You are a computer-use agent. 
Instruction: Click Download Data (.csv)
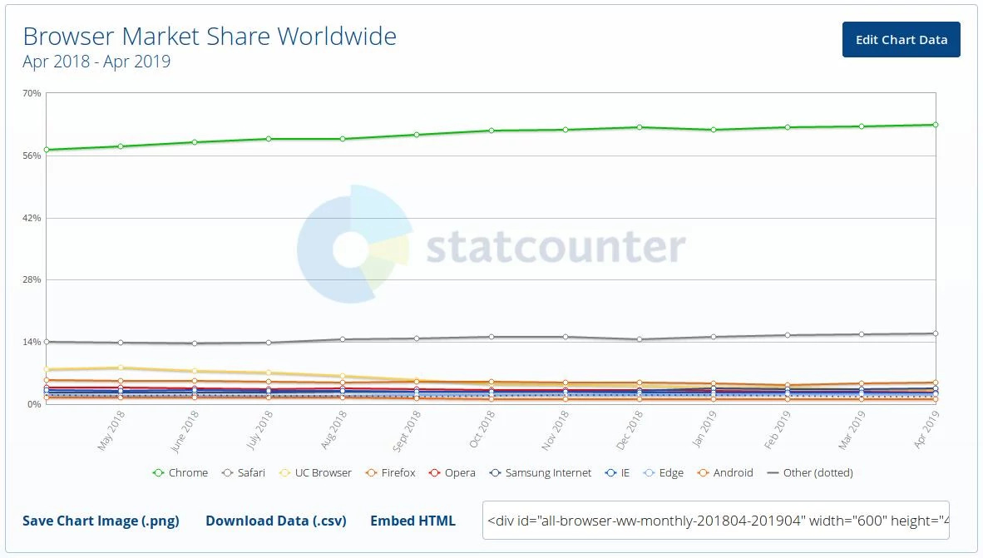275,521
